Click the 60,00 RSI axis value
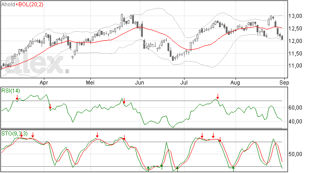The image size is (309, 173). tap(295, 108)
